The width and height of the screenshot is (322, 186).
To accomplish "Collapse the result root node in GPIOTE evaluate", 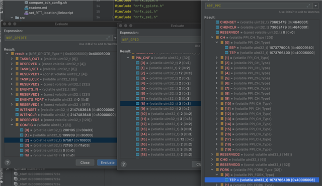I will 8,54.
